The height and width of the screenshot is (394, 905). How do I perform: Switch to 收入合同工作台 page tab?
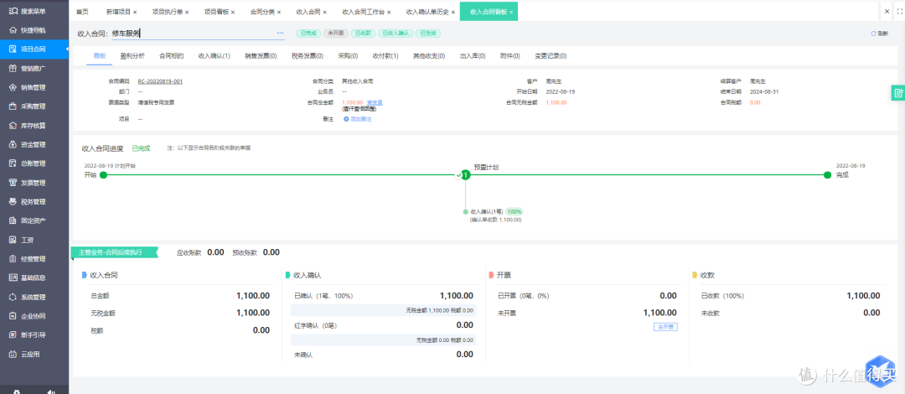(x=363, y=12)
